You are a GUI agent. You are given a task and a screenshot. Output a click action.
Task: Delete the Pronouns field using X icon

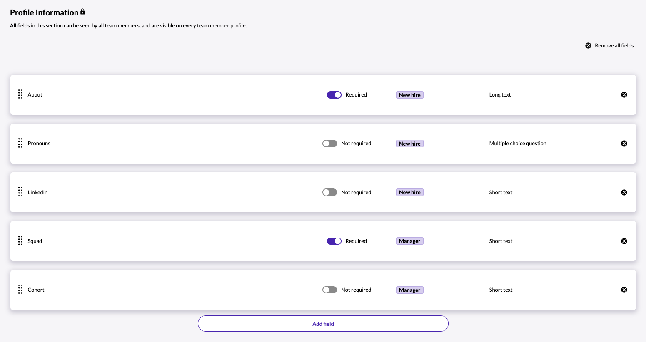pyautogui.click(x=624, y=144)
